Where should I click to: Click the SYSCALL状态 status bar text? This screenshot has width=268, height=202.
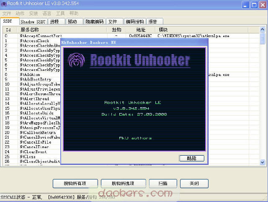13,197
